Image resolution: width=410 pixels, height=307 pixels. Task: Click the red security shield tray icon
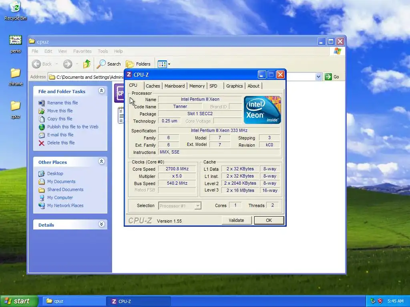[x=380, y=301]
